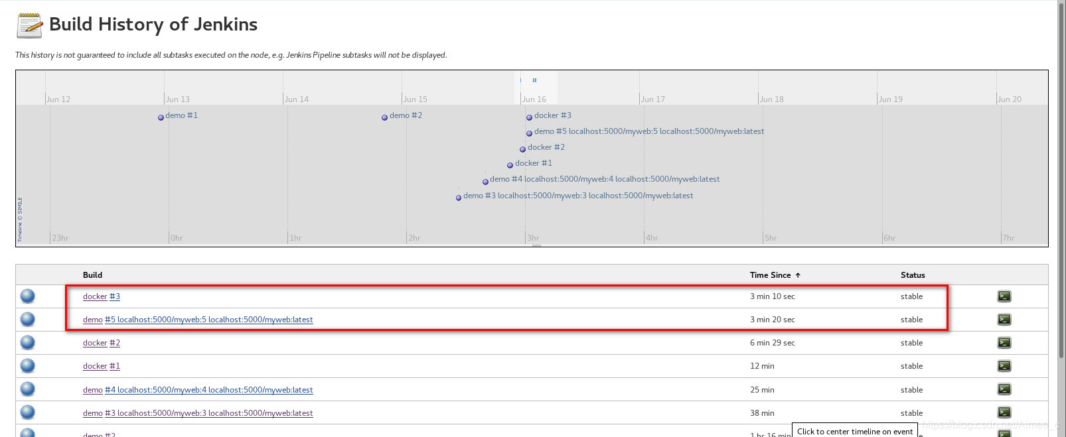
Task: Click Jun 16 label on timeline date band
Action: click(x=534, y=99)
